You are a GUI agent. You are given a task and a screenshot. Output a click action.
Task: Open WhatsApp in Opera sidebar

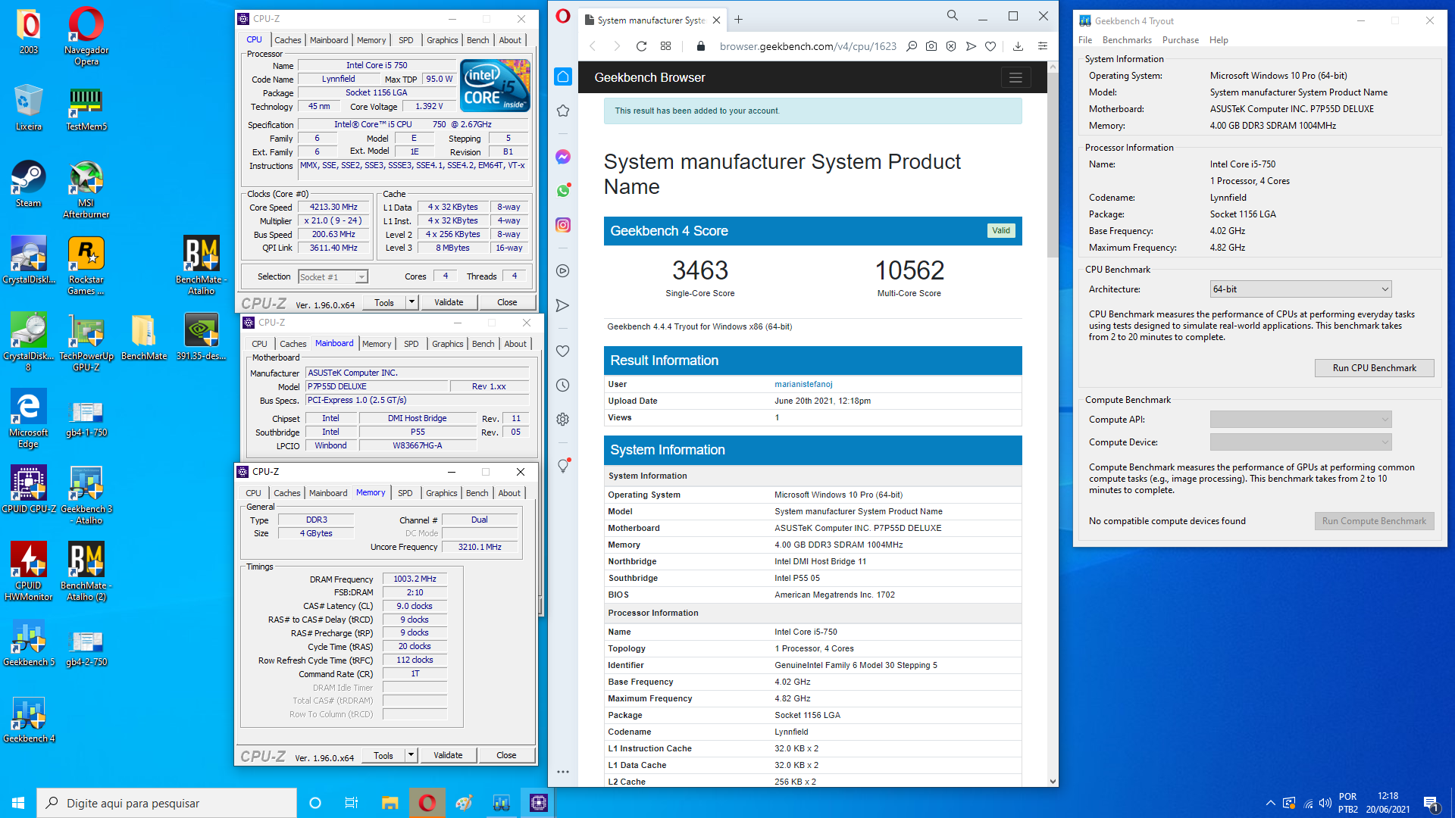pyautogui.click(x=563, y=191)
